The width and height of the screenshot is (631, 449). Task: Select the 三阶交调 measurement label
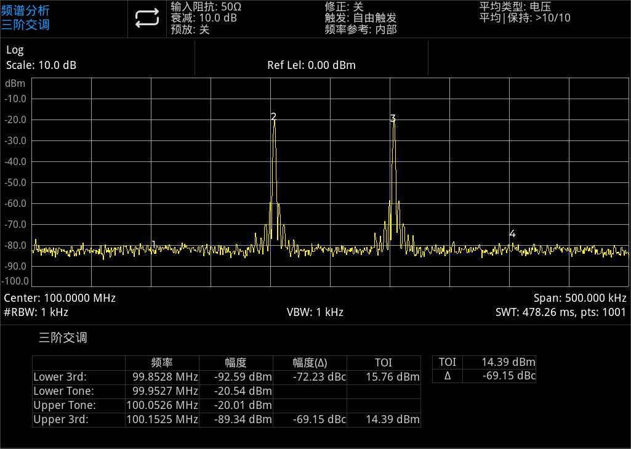coord(26,25)
